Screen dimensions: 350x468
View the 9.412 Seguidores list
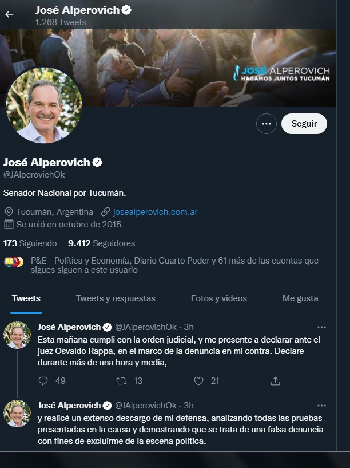pyautogui.click(x=102, y=243)
